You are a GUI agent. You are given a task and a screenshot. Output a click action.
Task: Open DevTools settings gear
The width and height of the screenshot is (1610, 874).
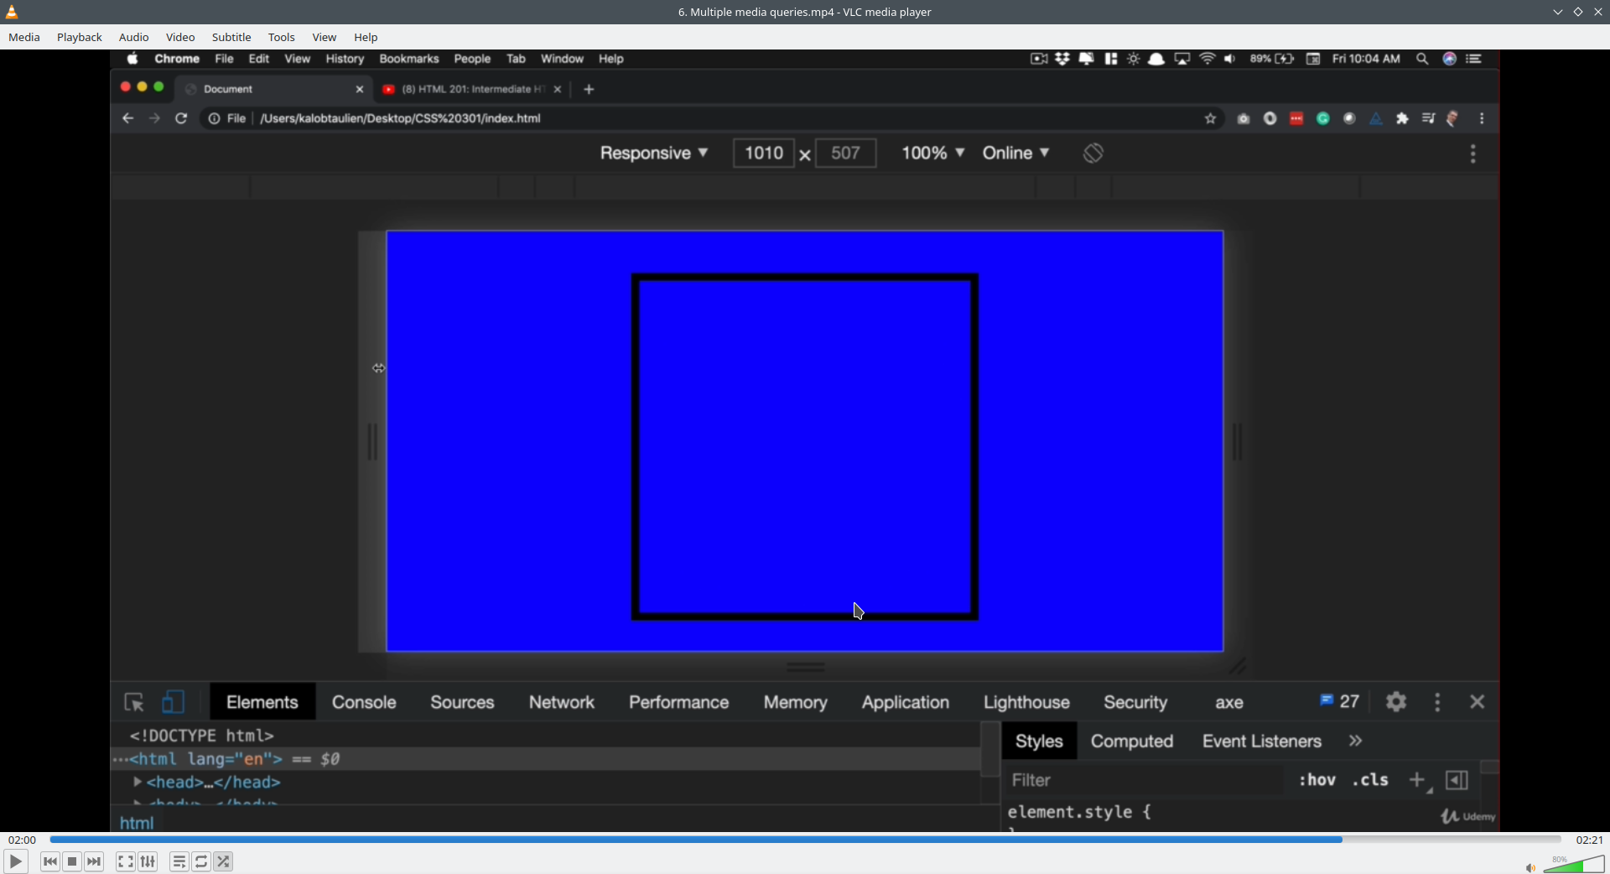click(x=1396, y=702)
